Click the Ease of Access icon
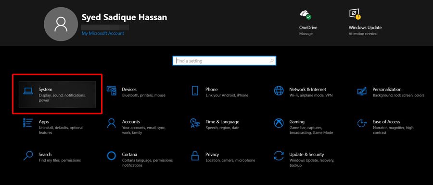433x185 pixels. [x=362, y=123]
